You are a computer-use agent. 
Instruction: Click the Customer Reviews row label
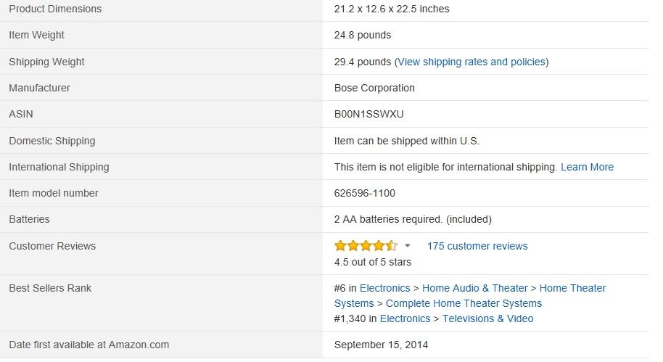pos(52,246)
